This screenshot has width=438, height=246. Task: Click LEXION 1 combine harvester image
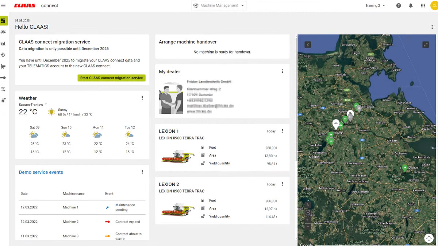coord(178,156)
